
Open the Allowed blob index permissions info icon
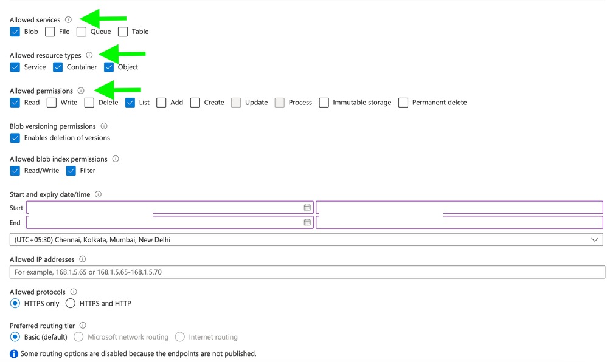pos(116,159)
